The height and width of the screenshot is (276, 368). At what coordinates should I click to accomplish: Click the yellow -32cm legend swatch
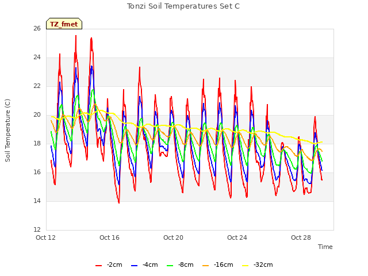click(x=246, y=266)
